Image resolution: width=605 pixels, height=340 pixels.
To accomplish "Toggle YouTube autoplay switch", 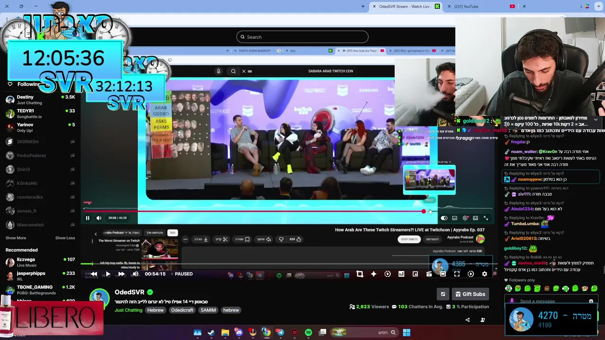I will [x=444, y=218].
